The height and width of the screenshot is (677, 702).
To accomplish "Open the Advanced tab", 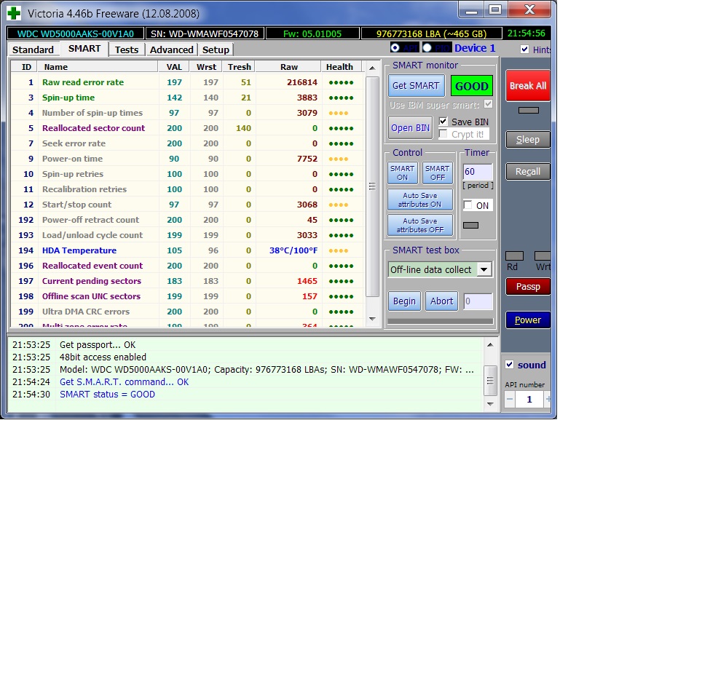I will pyautogui.click(x=171, y=50).
